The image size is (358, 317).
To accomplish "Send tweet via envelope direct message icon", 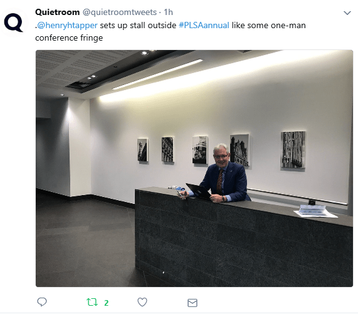I will click(x=192, y=303).
